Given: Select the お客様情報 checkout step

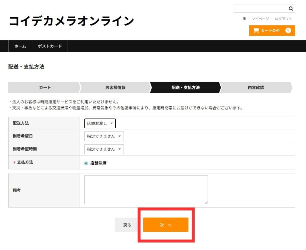Looking at the screenshot, I should click(x=115, y=88).
